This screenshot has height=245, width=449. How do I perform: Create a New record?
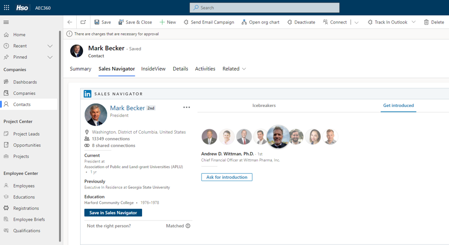click(168, 22)
